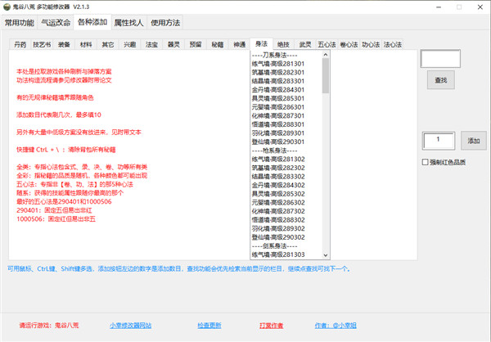Open the 属性找人 tab

[x=128, y=23]
